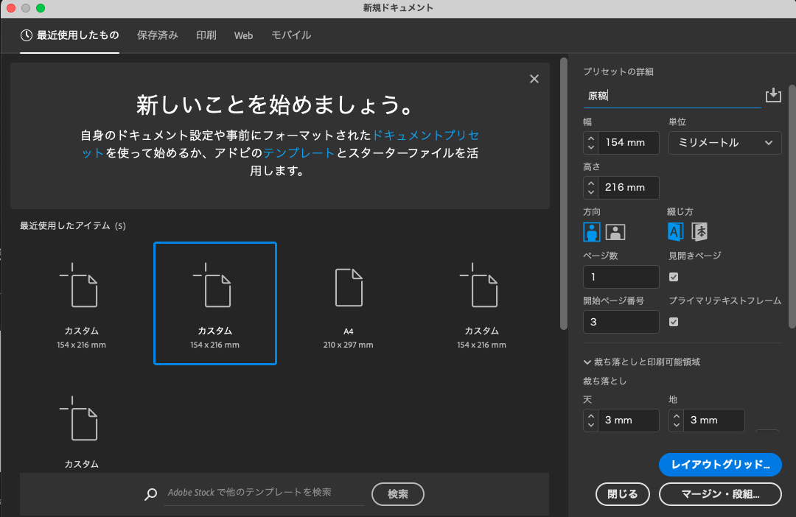Select the A4 210 x 297 mm preset
Viewport: 796px width, 517px height.
pos(348,303)
